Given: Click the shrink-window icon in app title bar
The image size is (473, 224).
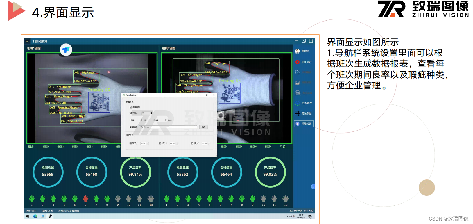Looking at the screenshot, I should (304, 41).
